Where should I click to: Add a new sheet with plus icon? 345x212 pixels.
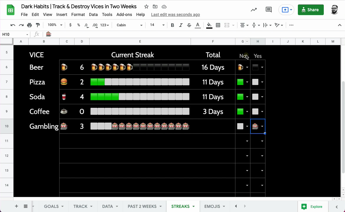(x=16, y=206)
